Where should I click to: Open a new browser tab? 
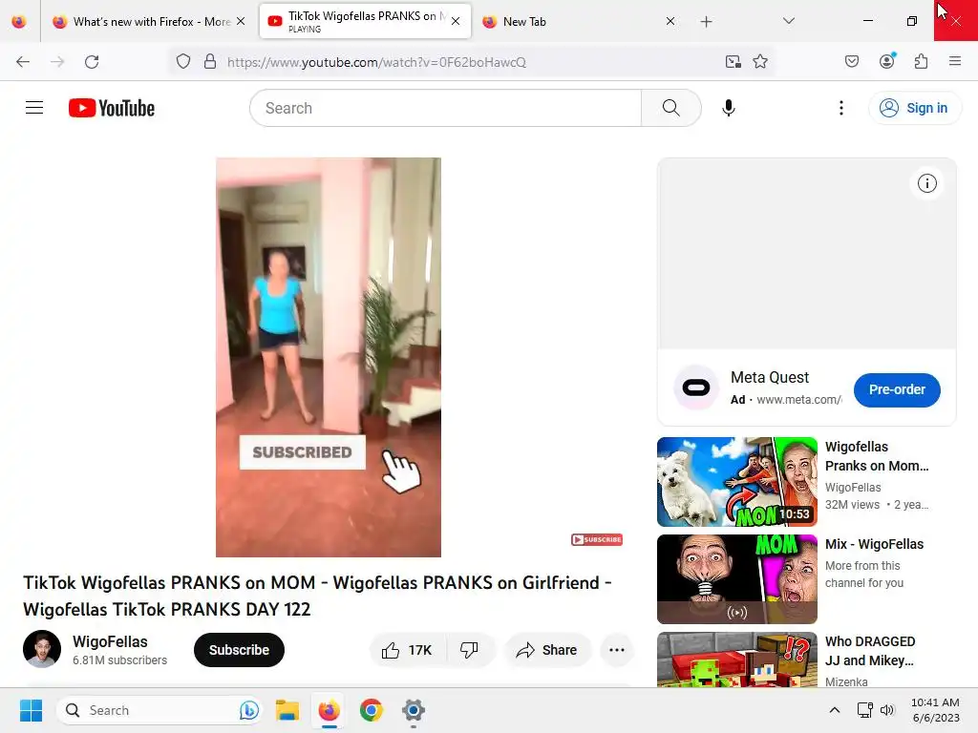(706, 22)
